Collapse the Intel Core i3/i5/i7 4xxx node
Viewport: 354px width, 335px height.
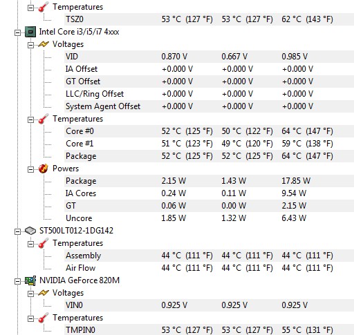click(x=17, y=32)
